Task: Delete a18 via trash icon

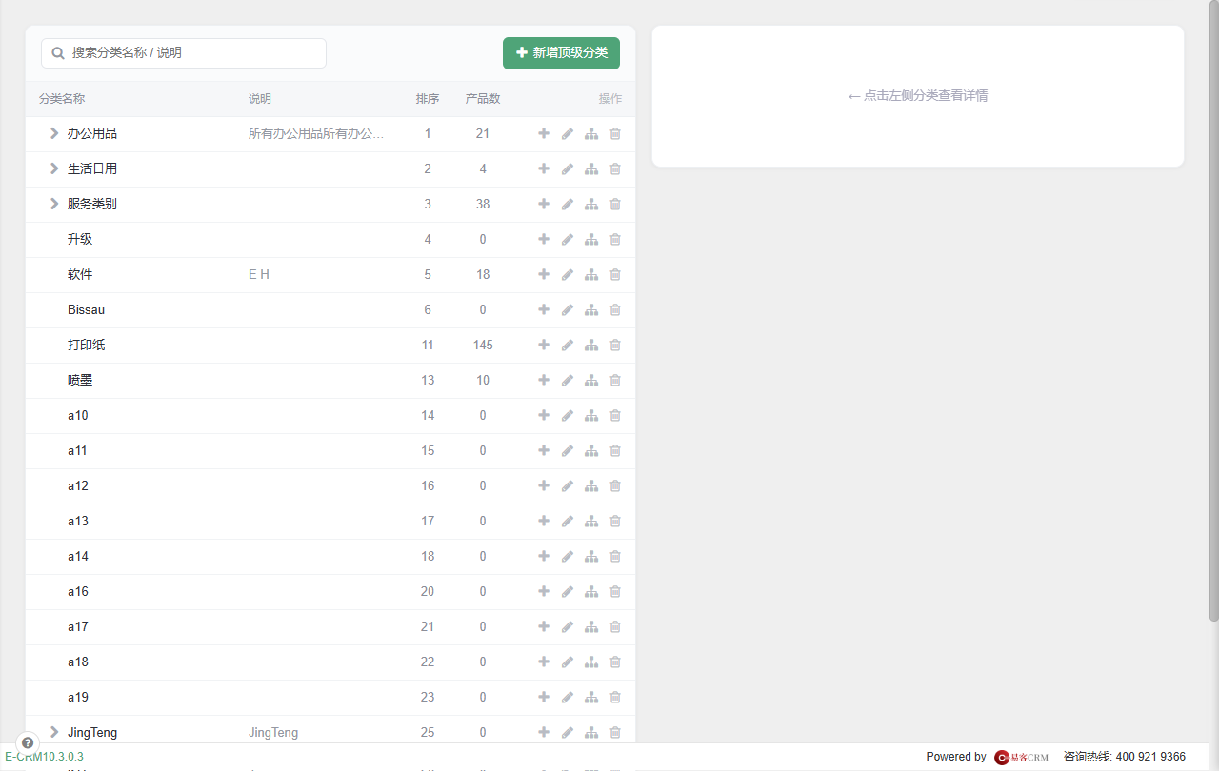Action: pyautogui.click(x=615, y=662)
